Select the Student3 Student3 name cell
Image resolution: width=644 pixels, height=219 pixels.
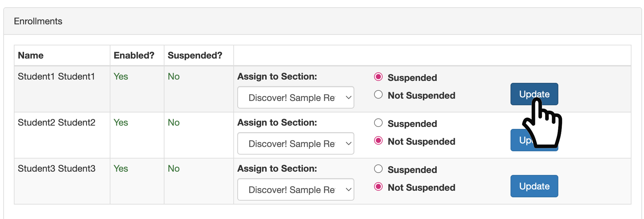click(x=56, y=169)
